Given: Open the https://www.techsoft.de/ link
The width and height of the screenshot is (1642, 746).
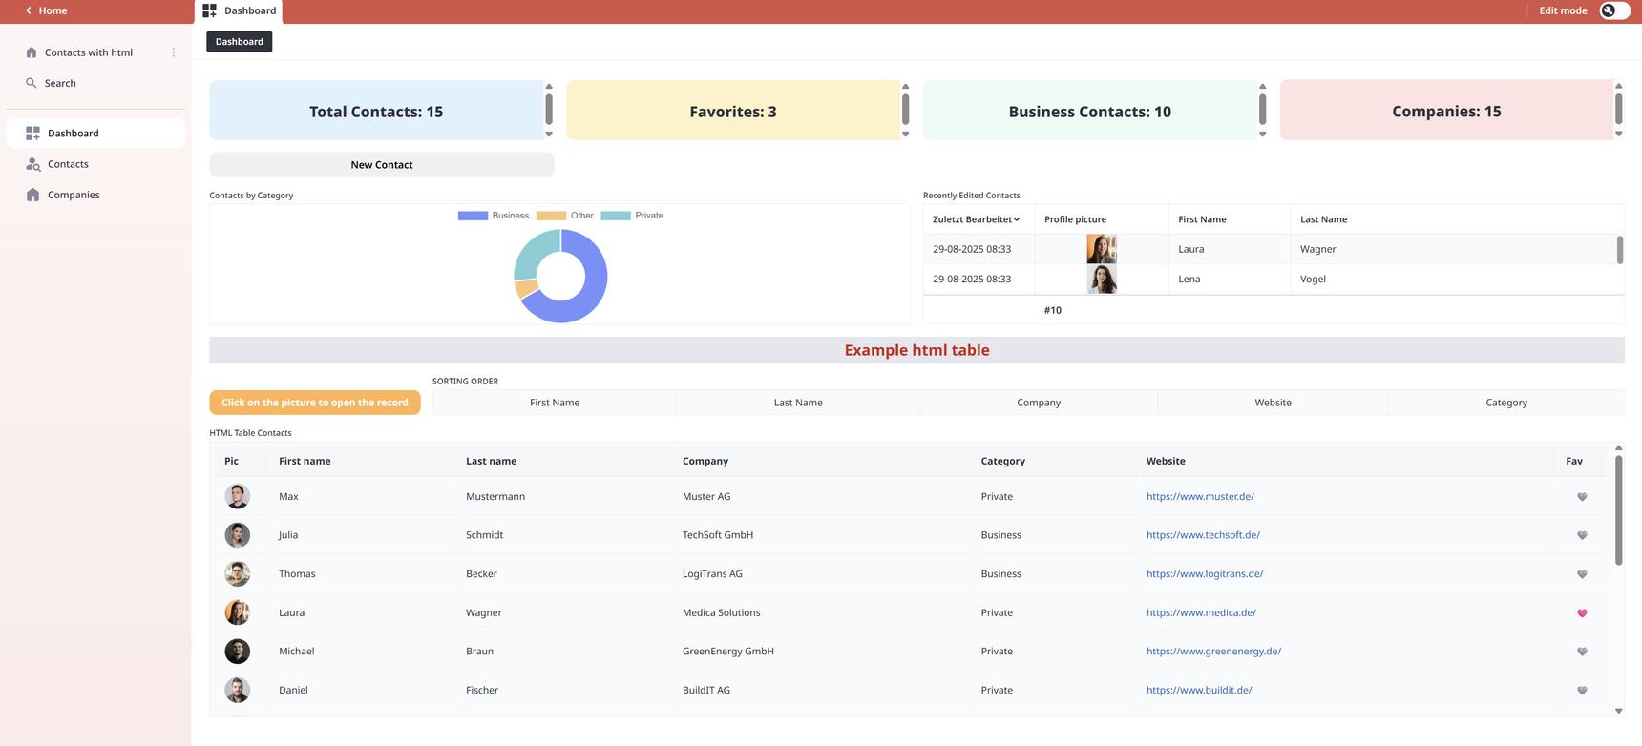Looking at the screenshot, I should click(x=1202, y=535).
